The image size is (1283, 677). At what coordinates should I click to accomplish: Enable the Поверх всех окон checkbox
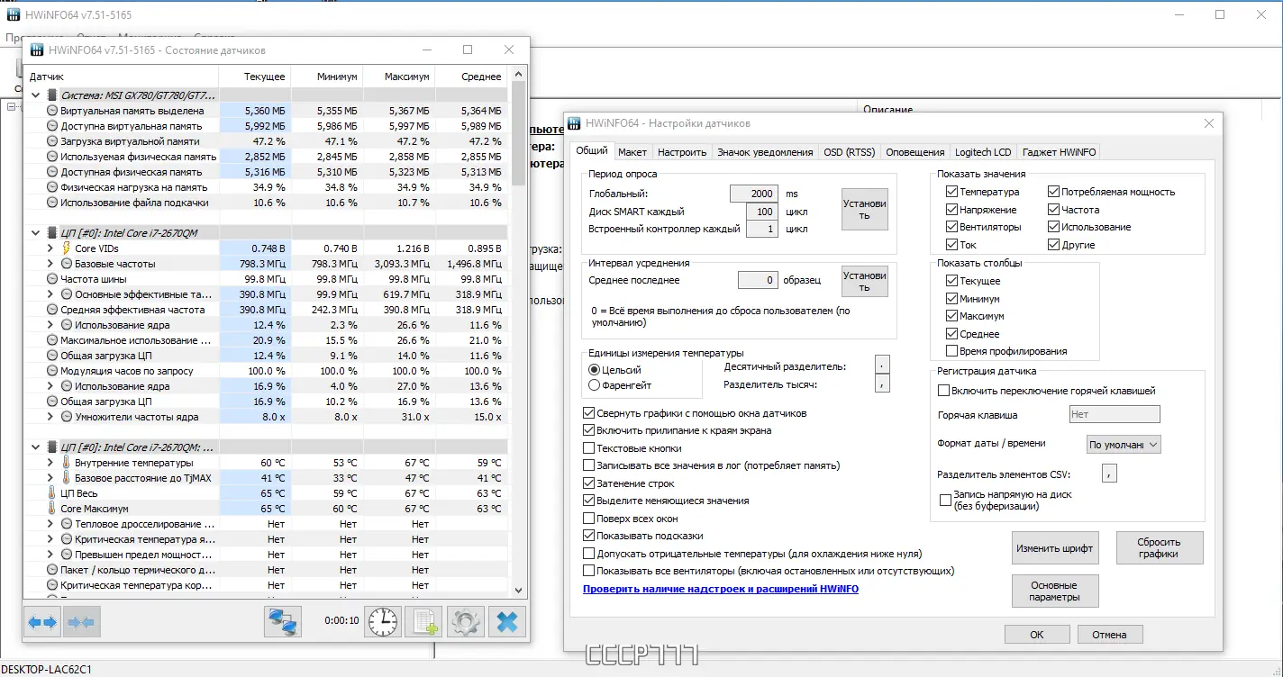(x=589, y=519)
